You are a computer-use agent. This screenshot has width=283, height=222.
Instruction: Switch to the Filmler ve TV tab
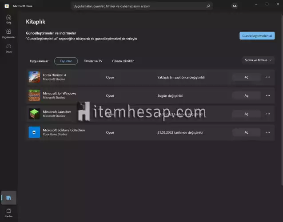click(x=93, y=61)
